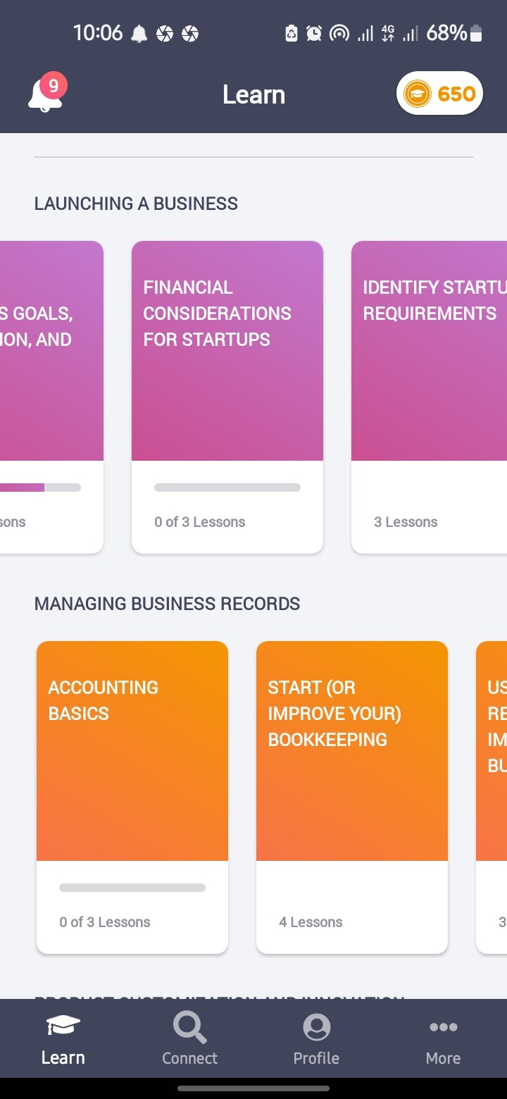Tap the 650 coins badge

[x=439, y=94]
